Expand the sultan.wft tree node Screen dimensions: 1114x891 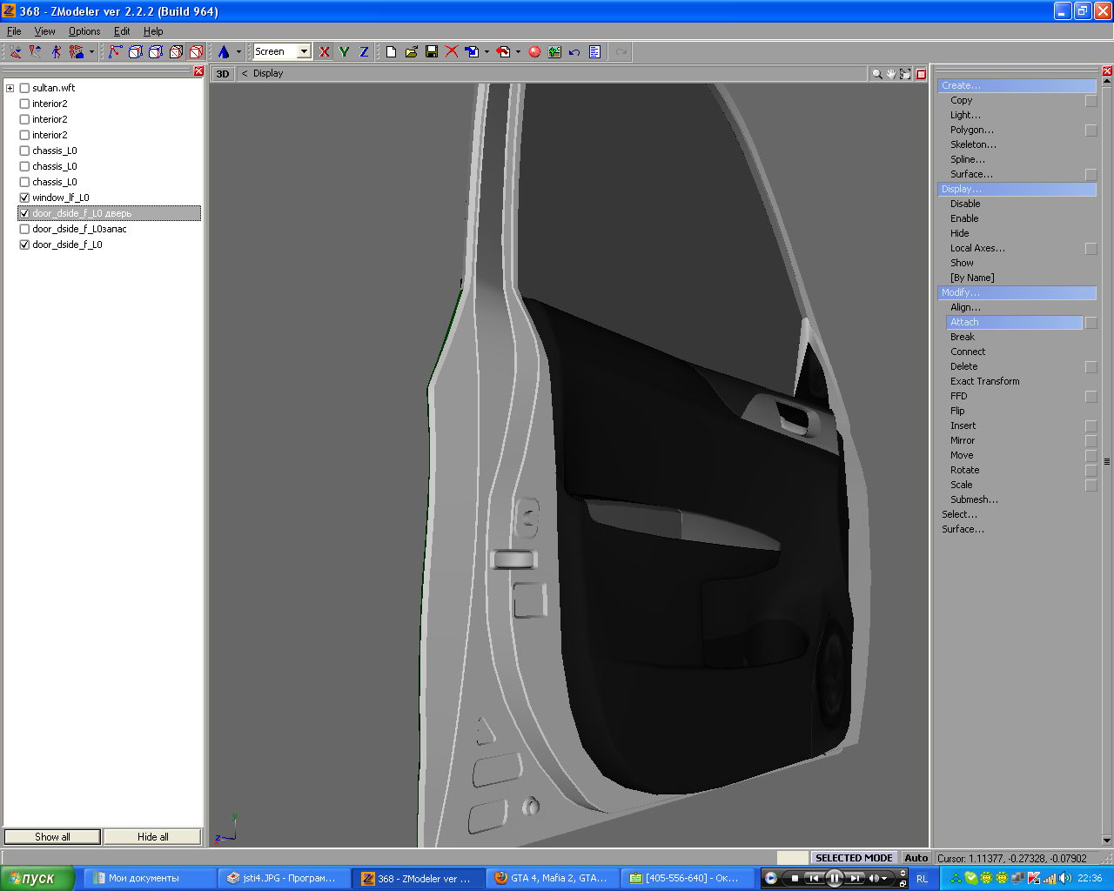tap(10, 88)
